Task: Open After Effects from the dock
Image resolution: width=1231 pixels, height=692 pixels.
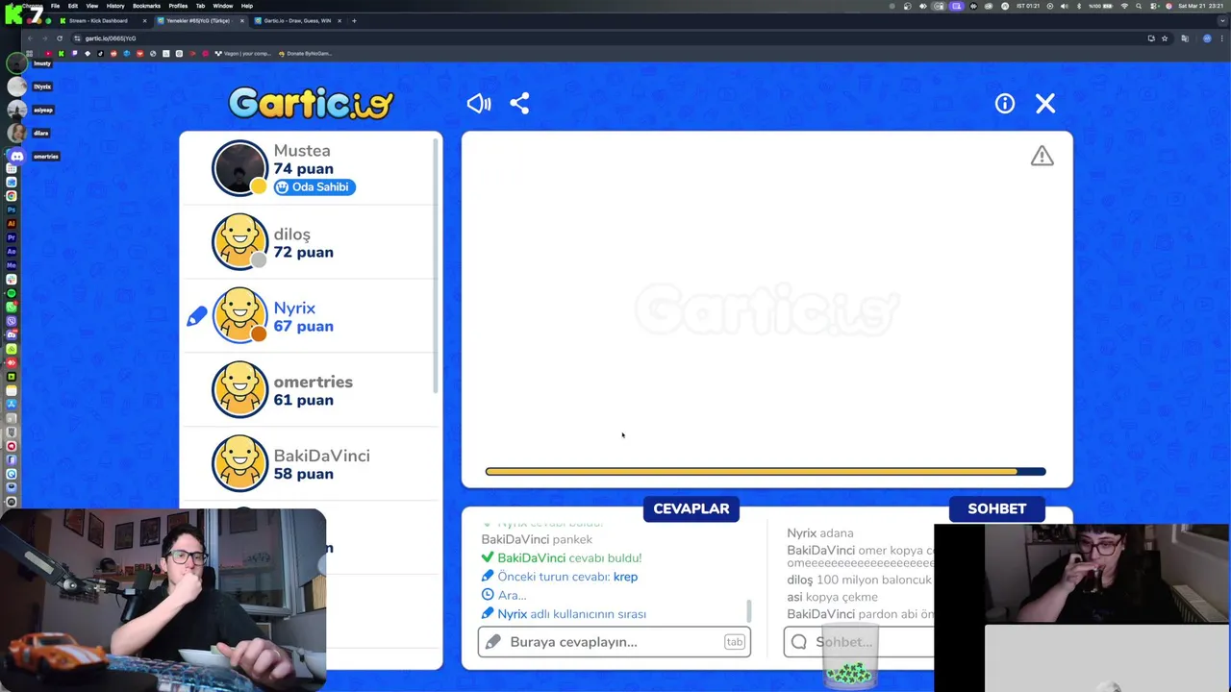Action: coord(12,251)
